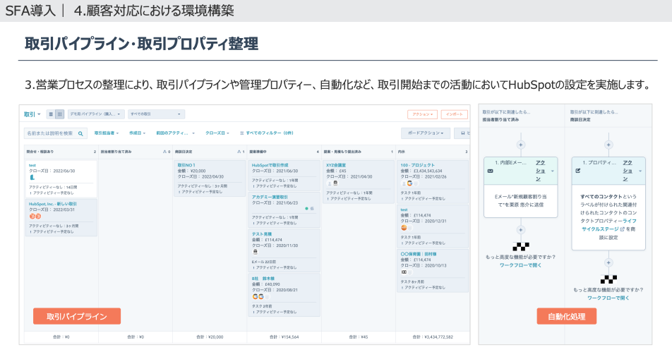Open the デモ用パイプライン pipeline dropdown
Screen dimensions: 672x352
(95, 114)
